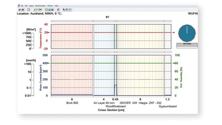Click the middle green arrow run-control icon
222x125 pixels.
pyautogui.click(x=37, y=9)
